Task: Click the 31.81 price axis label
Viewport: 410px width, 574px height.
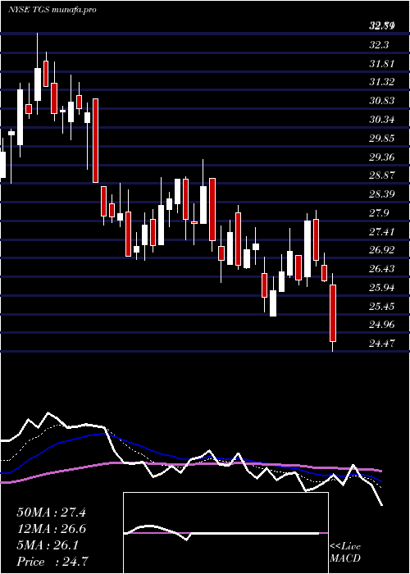Action: [x=381, y=64]
